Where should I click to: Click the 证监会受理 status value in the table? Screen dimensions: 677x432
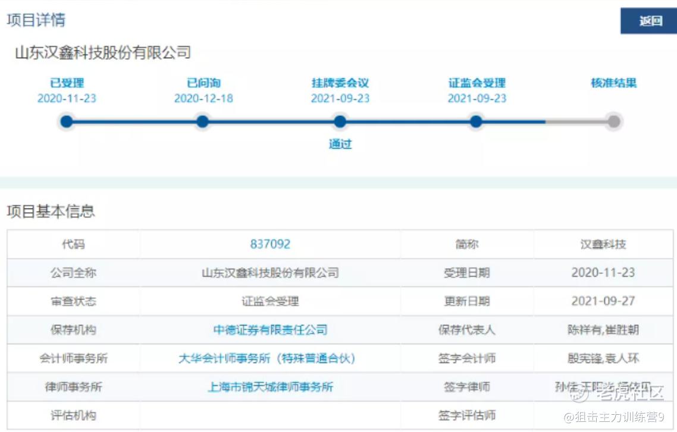[270, 301]
